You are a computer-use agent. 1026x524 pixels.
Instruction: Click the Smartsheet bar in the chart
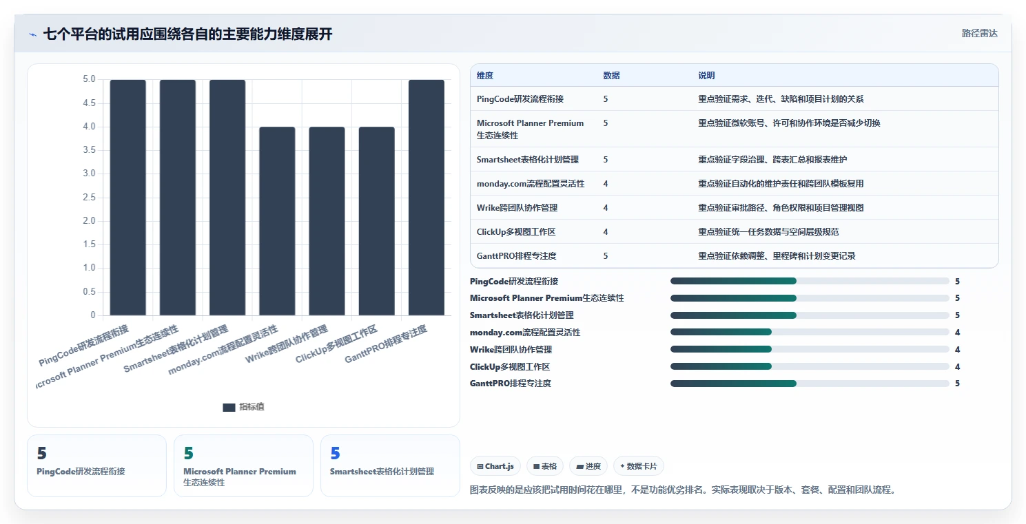pyautogui.click(x=227, y=198)
